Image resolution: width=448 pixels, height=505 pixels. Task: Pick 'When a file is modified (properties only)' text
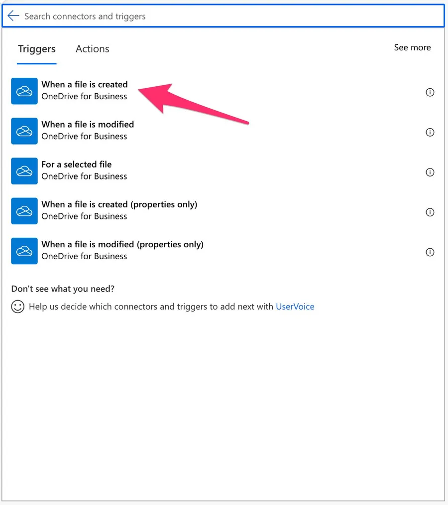pos(122,244)
